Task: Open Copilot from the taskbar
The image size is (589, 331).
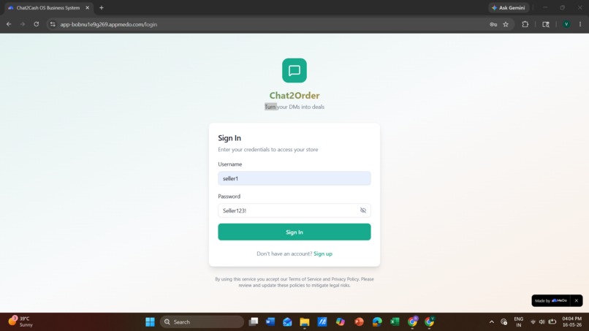Action: (x=341, y=322)
